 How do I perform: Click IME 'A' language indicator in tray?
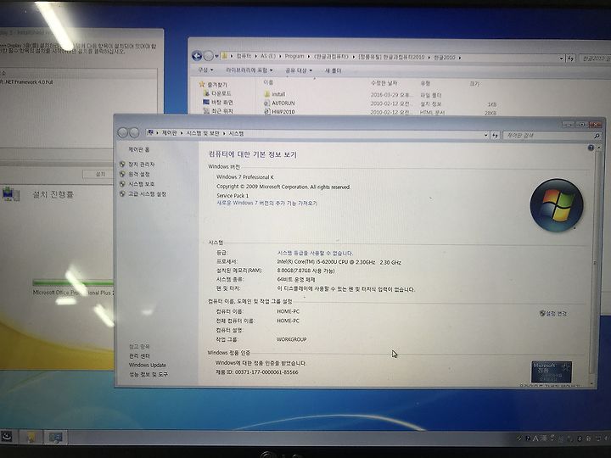535,439
